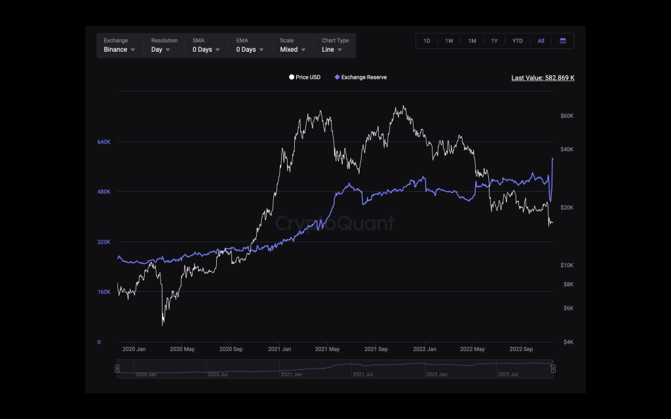The height and width of the screenshot is (419, 671).
Task: Click the mini overview chart at the bottom
Action: [334, 368]
